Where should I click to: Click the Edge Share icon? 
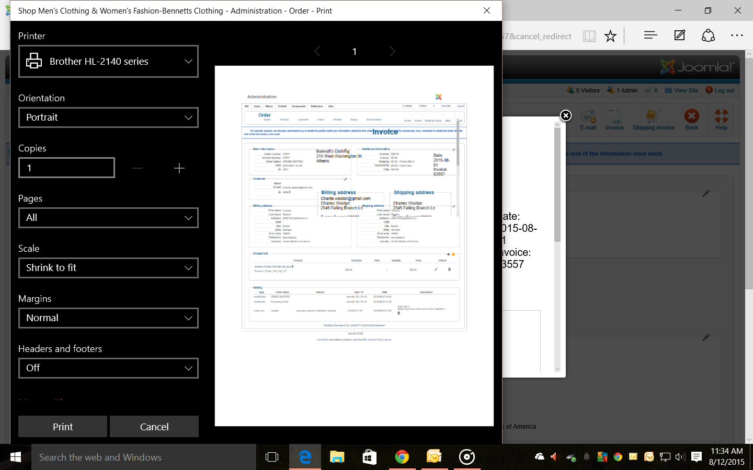click(x=708, y=36)
